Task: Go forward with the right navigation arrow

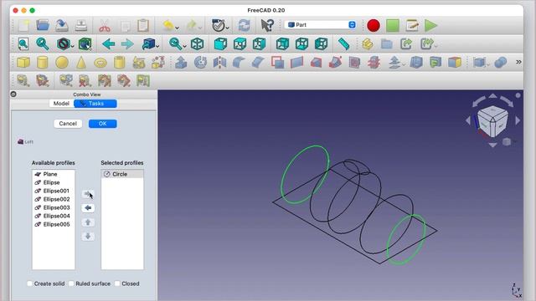Action: pyautogui.click(x=127, y=44)
